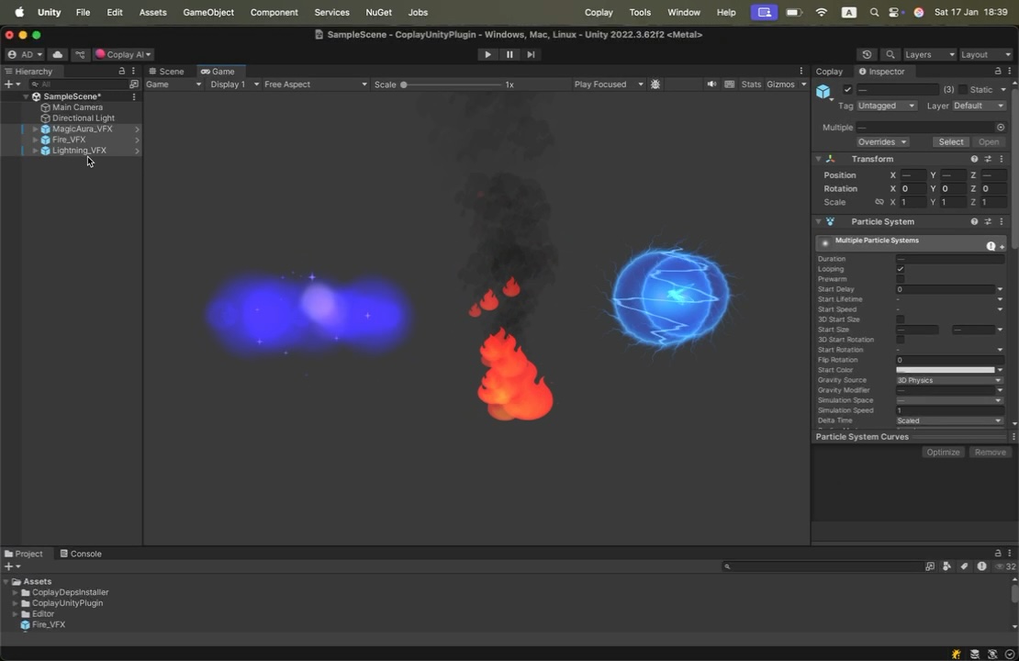Screen dimensions: 1019x661
Task: Open the Start Color swatch picker
Action: (946, 369)
